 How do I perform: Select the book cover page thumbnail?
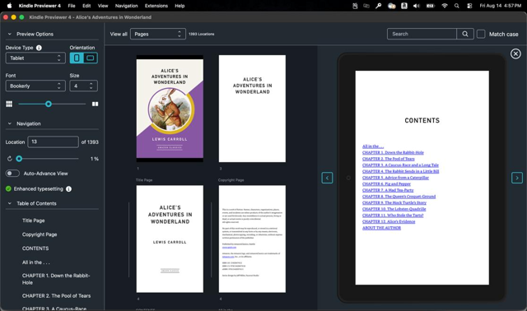tap(170, 109)
